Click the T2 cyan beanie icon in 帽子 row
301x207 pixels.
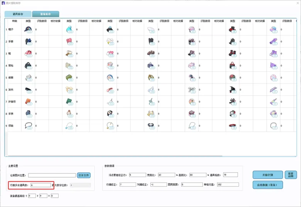pos(69,29)
